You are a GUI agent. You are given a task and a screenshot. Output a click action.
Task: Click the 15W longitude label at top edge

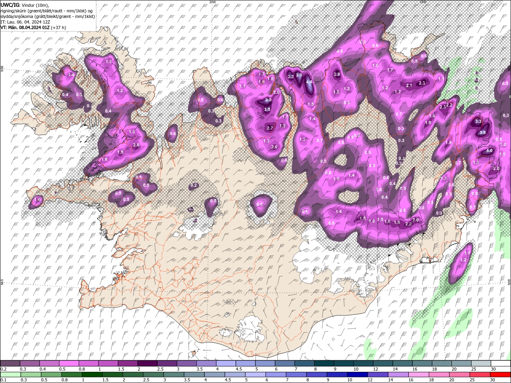click(423, 2)
